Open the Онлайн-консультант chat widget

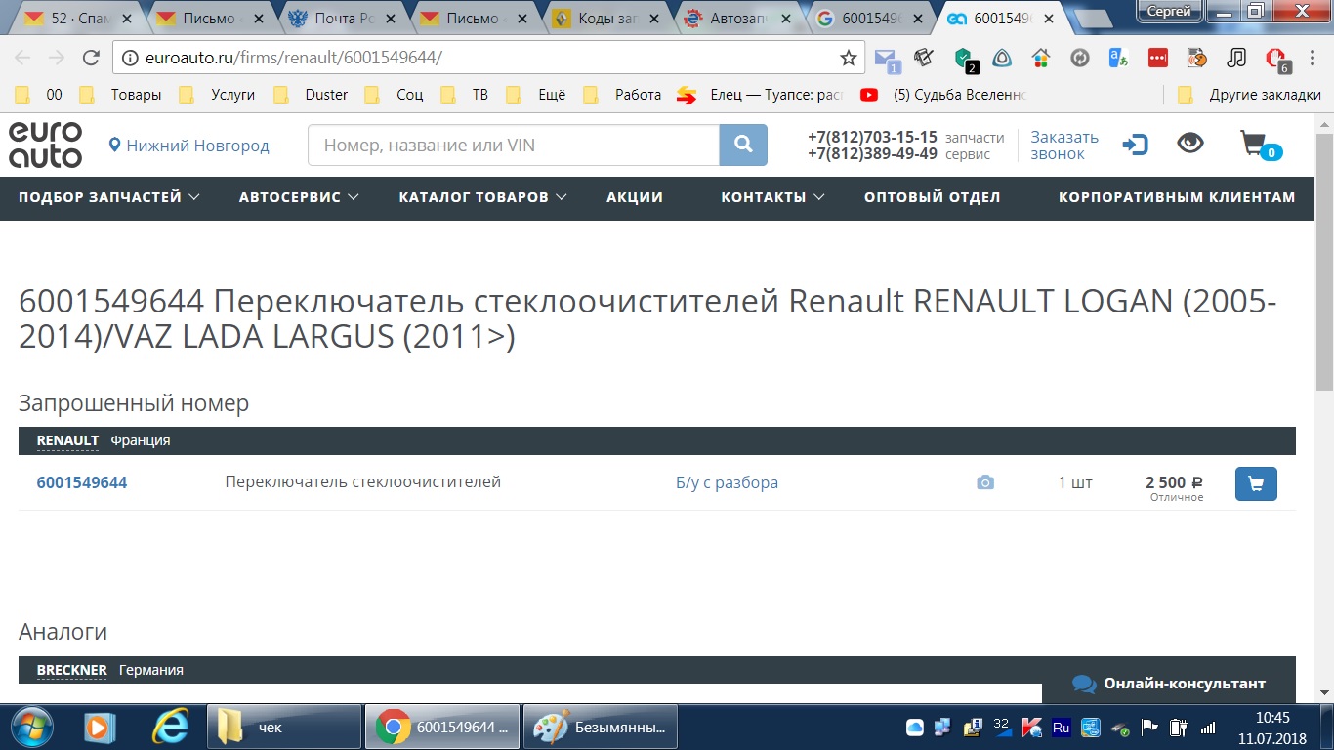[1170, 684]
